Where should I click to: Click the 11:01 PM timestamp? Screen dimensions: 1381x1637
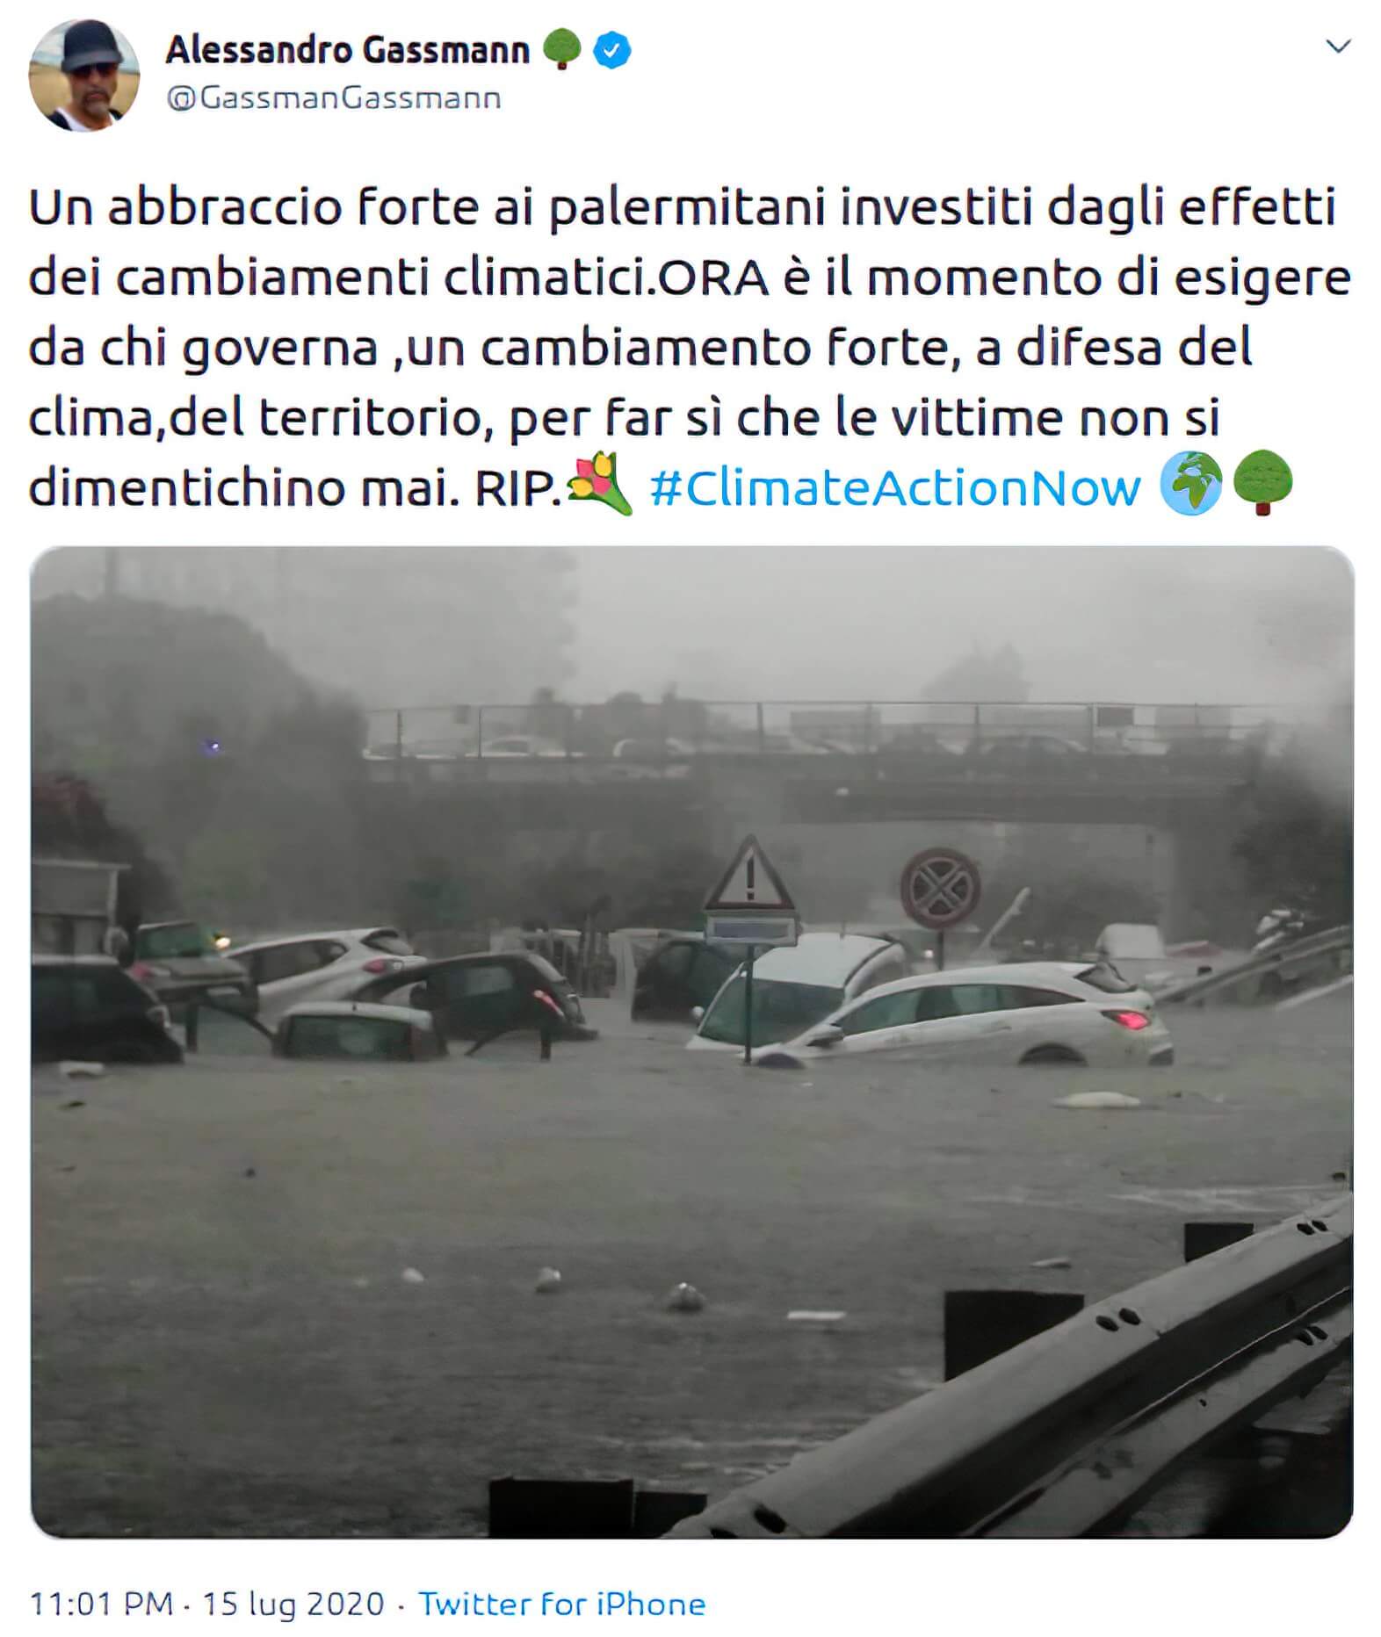click(102, 1604)
